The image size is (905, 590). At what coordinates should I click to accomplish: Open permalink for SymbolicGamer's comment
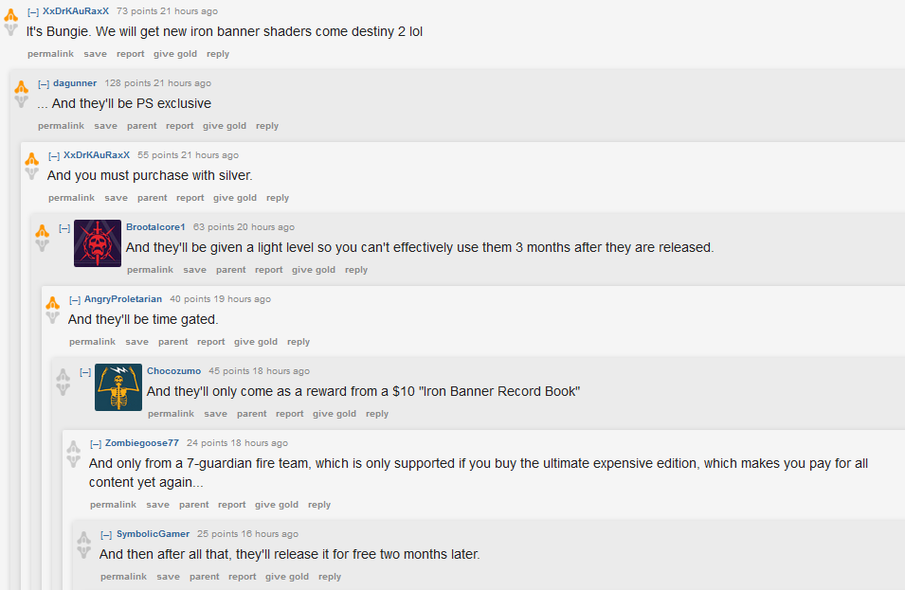point(124,577)
